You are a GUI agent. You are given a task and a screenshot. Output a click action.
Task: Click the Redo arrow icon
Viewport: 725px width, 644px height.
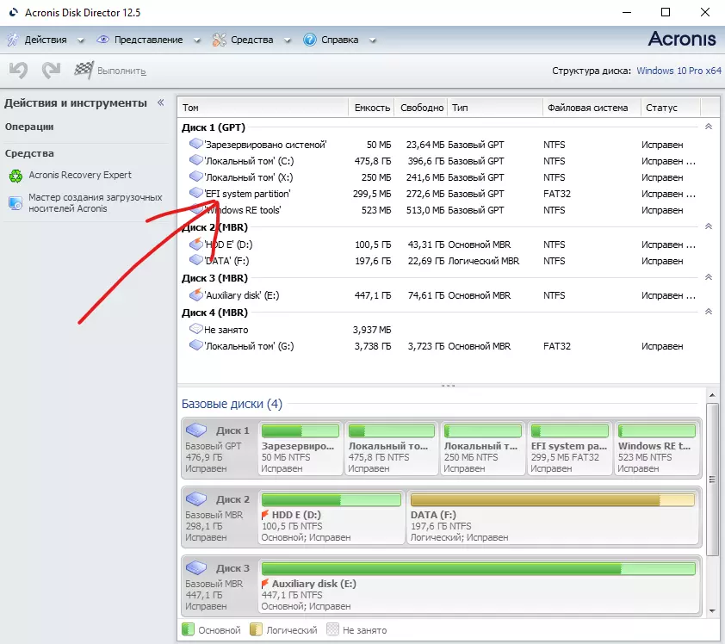coord(51,71)
